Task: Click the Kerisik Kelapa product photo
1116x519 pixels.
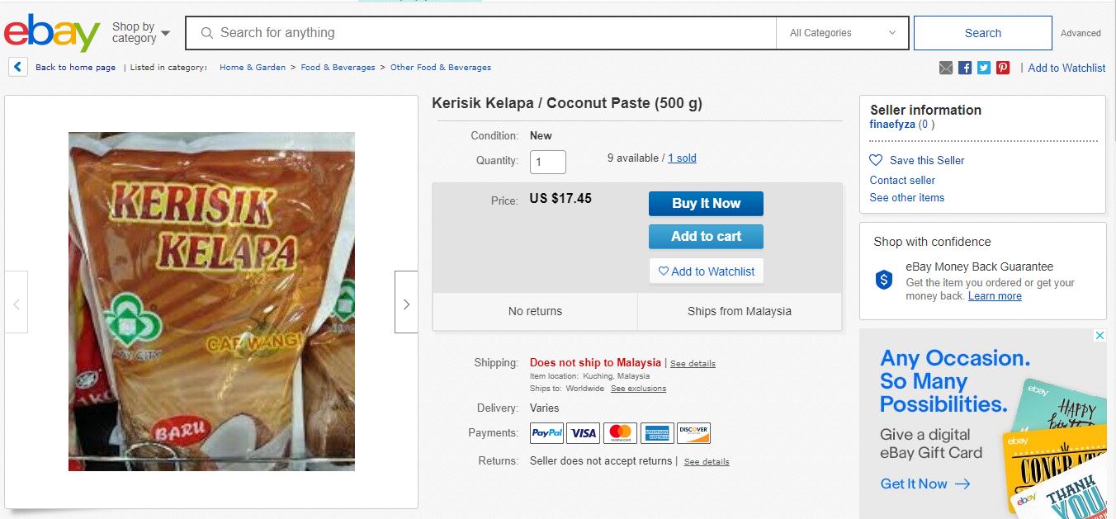Action: tap(211, 301)
